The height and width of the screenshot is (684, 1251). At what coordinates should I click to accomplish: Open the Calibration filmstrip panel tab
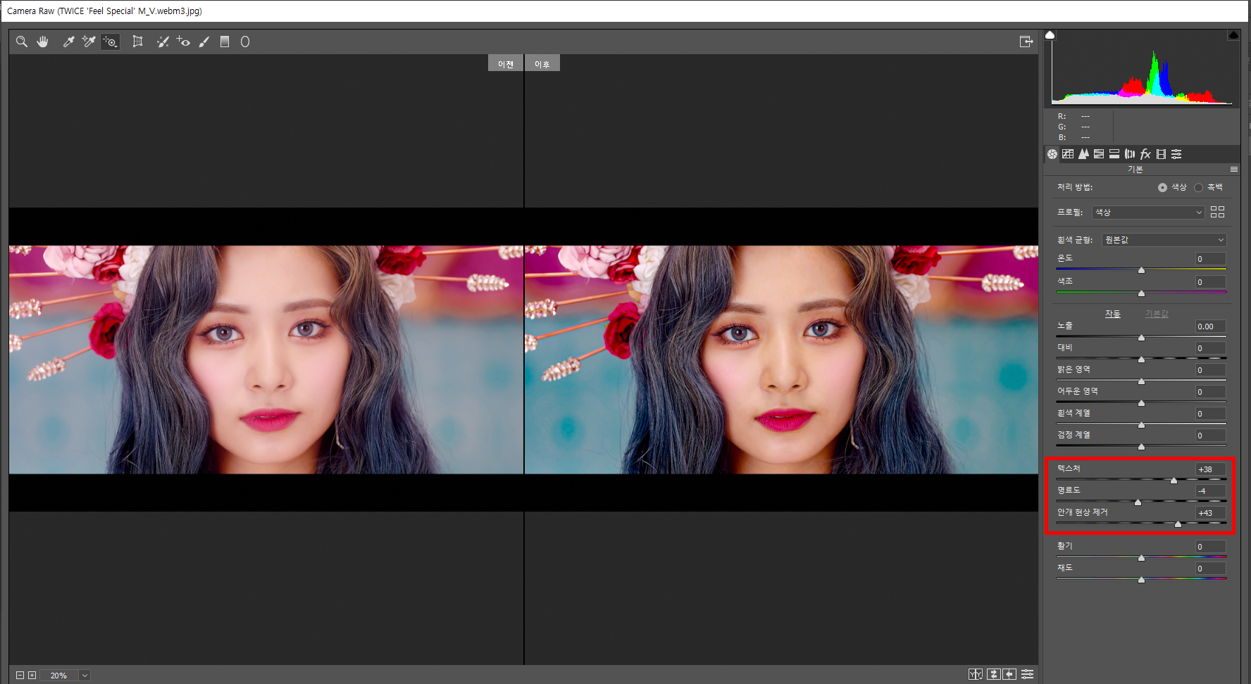pos(1161,154)
